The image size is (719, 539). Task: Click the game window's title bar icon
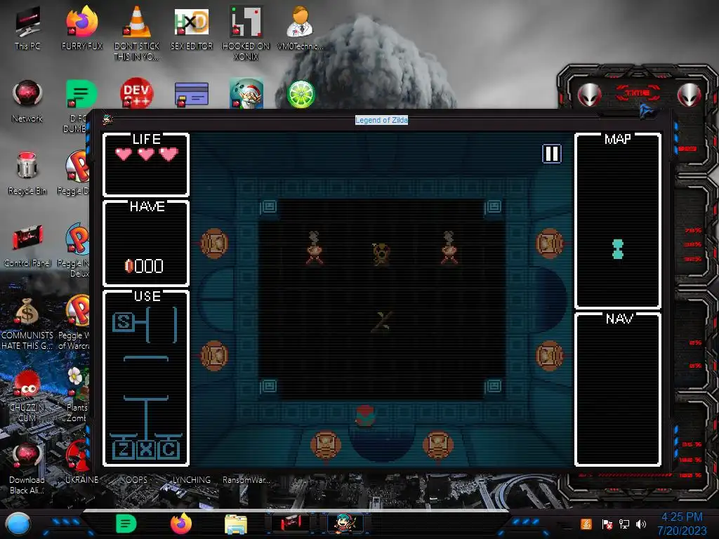pos(107,119)
